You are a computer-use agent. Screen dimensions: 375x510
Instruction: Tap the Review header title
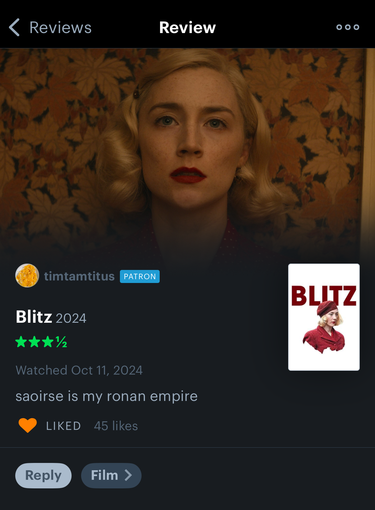coord(187,27)
